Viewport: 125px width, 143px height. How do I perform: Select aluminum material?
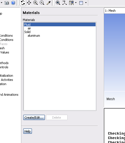click(x=34, y=36)
